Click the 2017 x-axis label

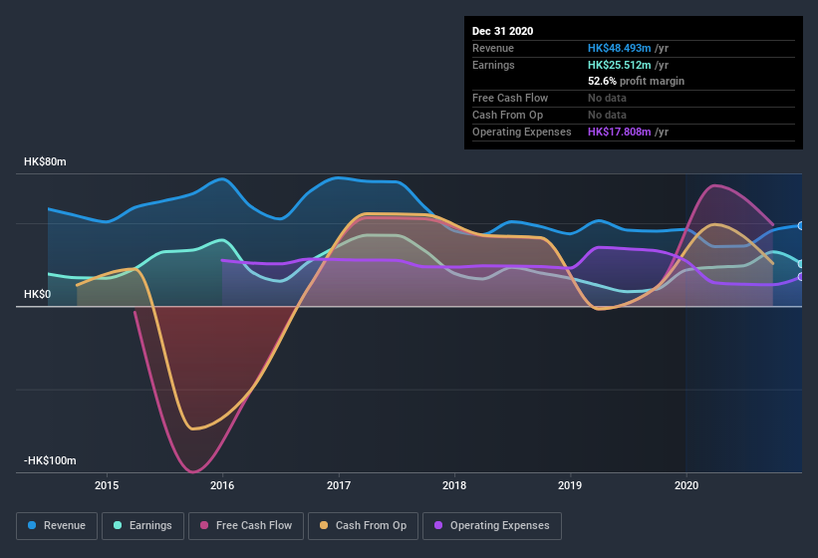point(339,485)
